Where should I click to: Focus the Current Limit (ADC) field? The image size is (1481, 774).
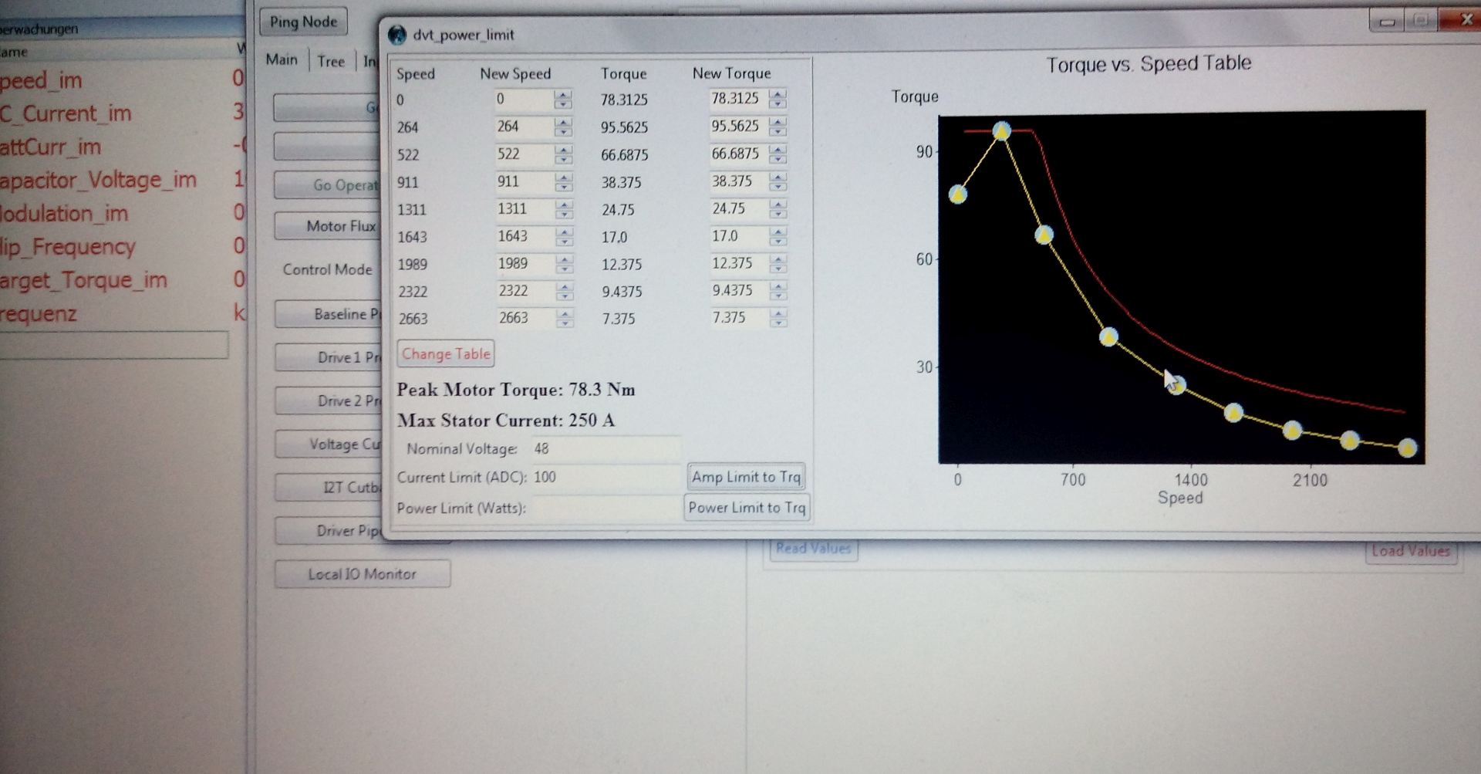pos(605,478)
